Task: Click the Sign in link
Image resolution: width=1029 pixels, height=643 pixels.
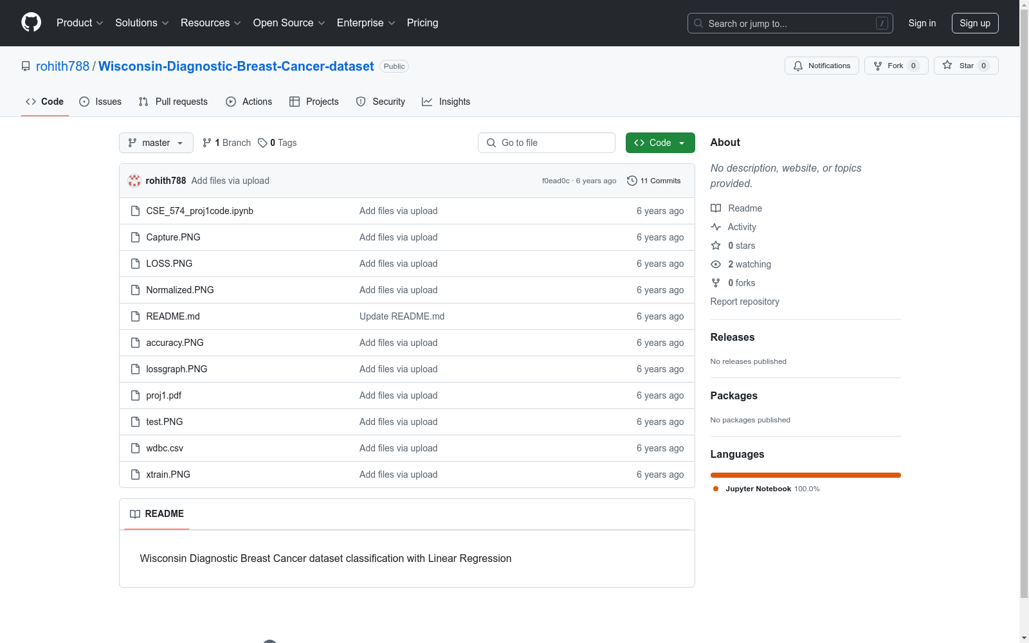Action: point(922,23)
